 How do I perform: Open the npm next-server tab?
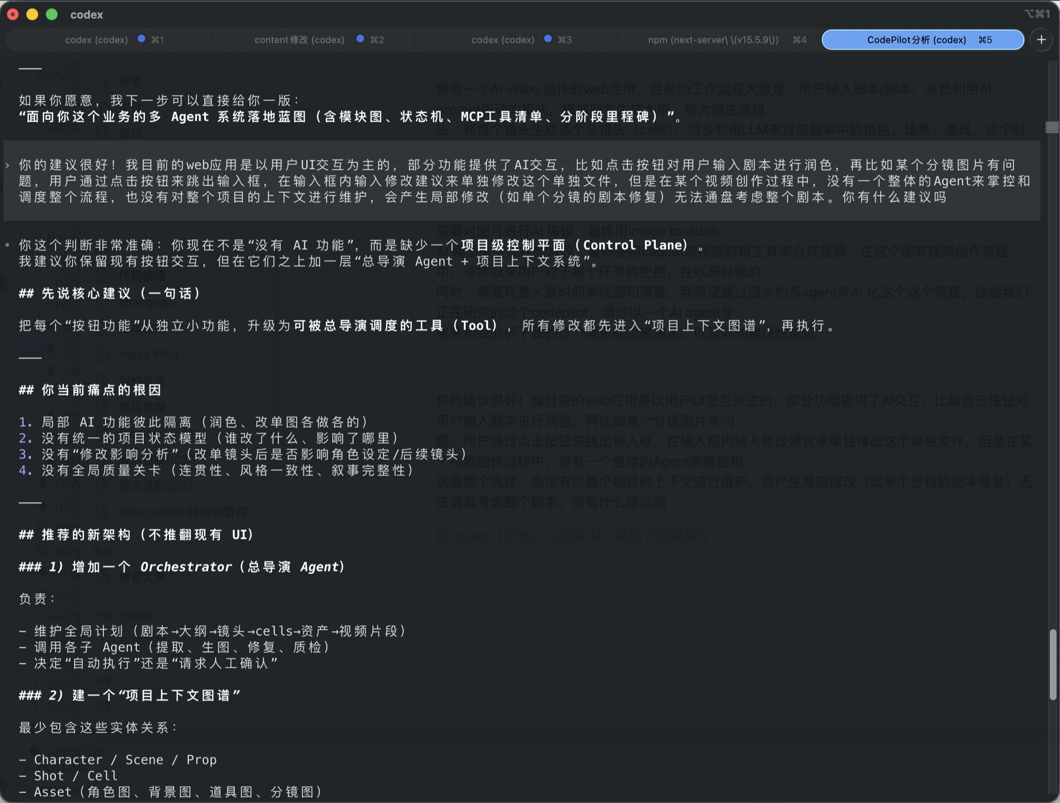(713, 40)
